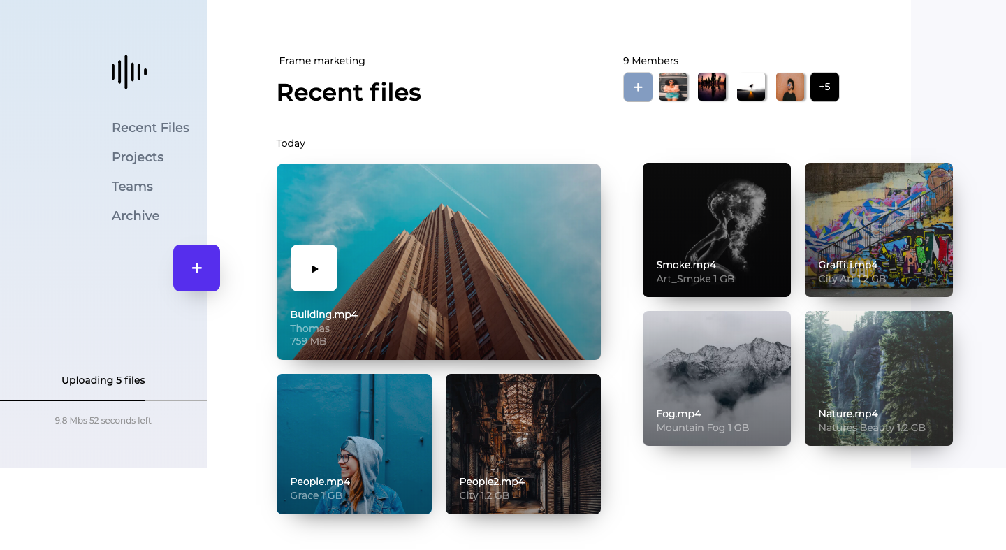Click the upload progress bar

pyautogui.click(x=103, y=400)
